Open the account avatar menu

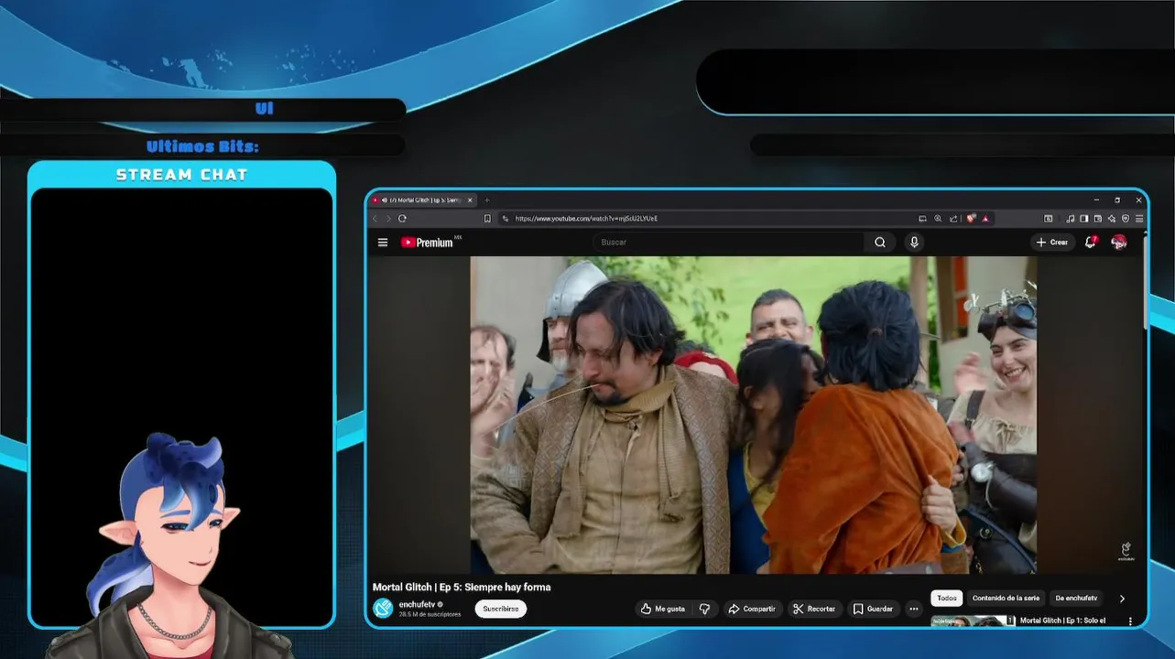[x=1118, y=243]
